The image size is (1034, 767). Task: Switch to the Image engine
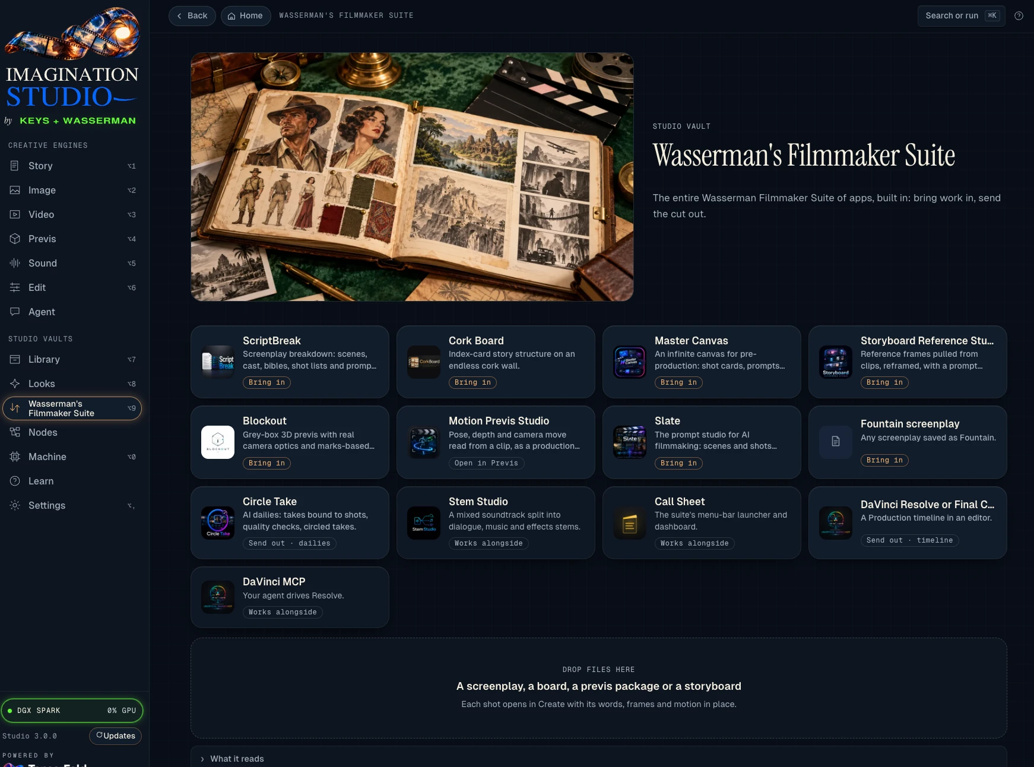(x=72, y=191)
